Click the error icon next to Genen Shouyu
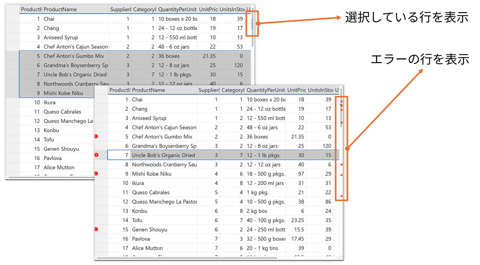This screenshot has width=480, height=265. pyautogui.click(x=96, y=229)
